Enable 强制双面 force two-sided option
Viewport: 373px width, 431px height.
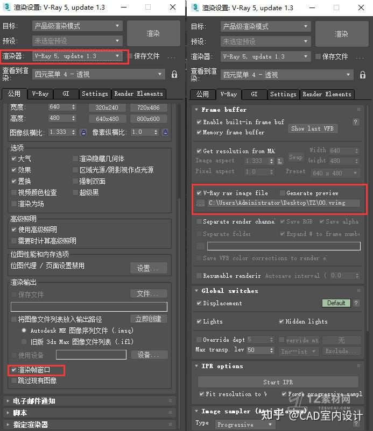click(75, 181)
